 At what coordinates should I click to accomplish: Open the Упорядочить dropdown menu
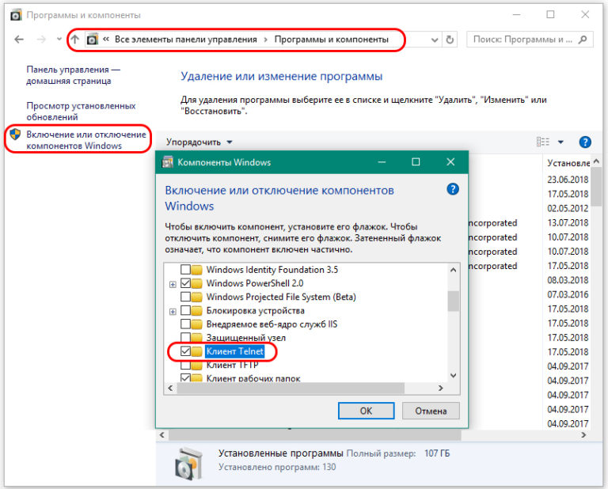click(x=199, y=142)
